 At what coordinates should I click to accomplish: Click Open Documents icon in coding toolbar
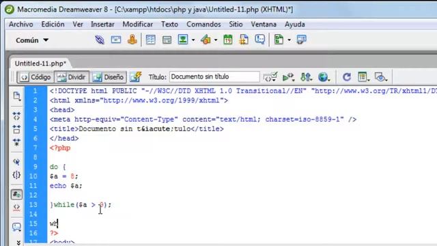pyautogui.click(x=16, y=96)
